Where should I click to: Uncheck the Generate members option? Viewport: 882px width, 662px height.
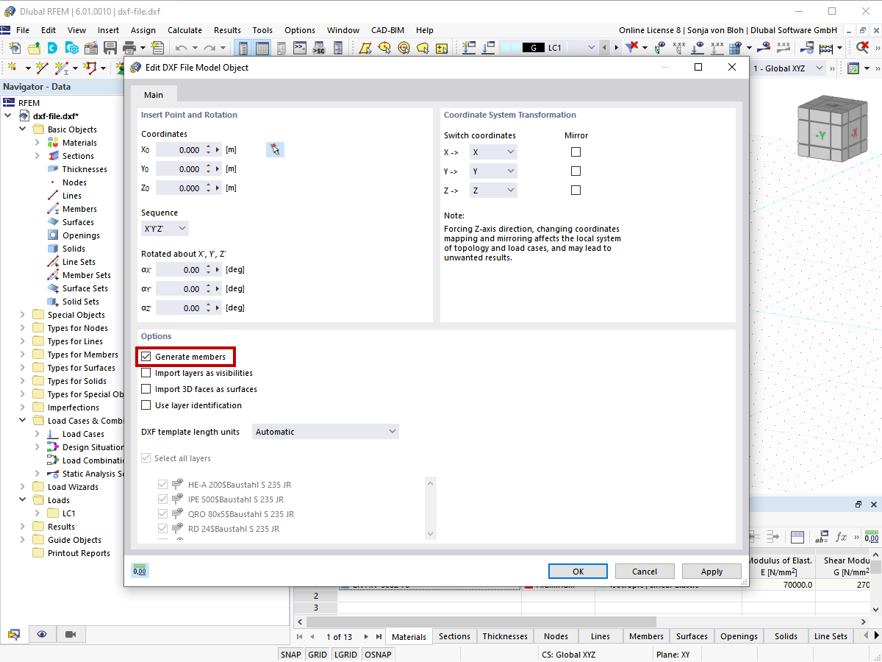point(146,356)
